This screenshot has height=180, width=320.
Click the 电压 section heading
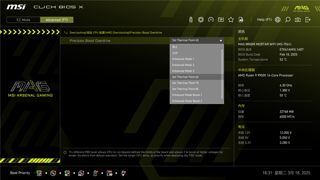click(241, 127)
